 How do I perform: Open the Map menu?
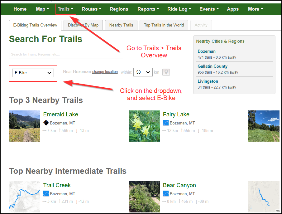click(x=42, y=9)
